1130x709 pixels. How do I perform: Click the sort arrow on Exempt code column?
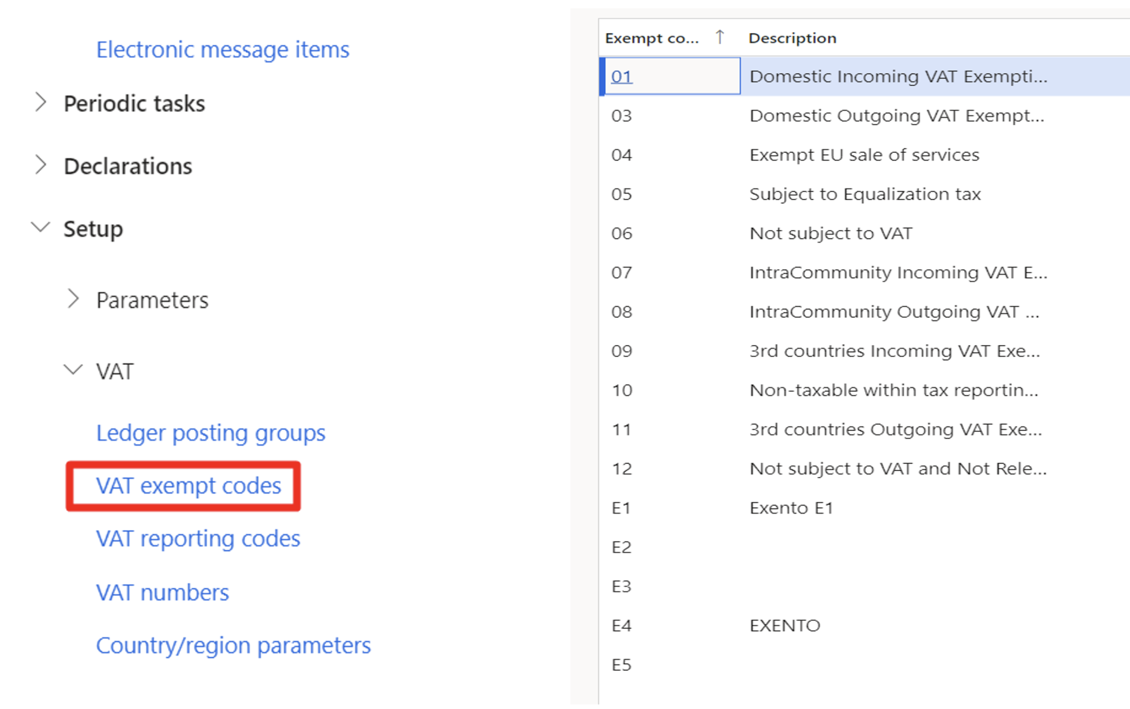point(719,37)
